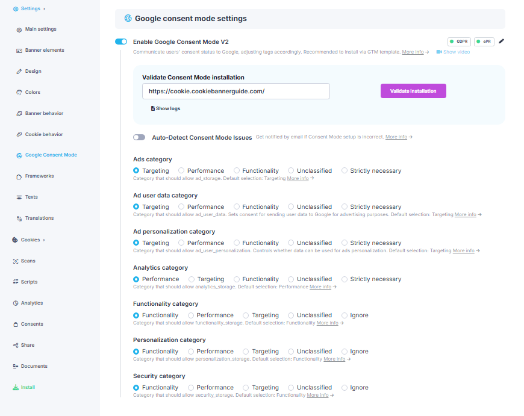The height and width of the screenshot is (416, 524).
Task: Expand the Settings section chevron
Action: click(x=44, y=8)
